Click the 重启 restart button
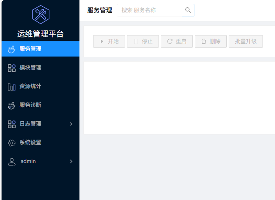Screen dimensions: 275x200 177,41
